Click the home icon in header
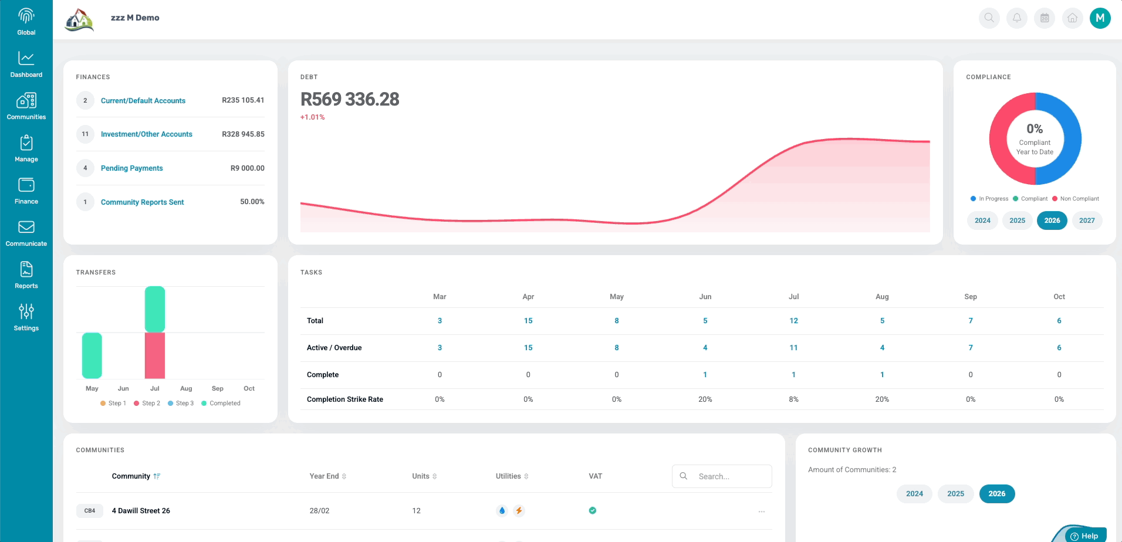 point(1072,18)
